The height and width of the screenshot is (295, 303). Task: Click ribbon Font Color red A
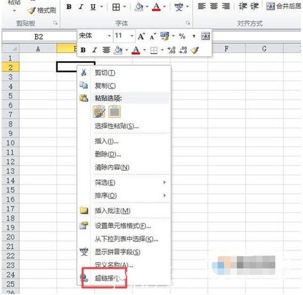click(156, 7)
